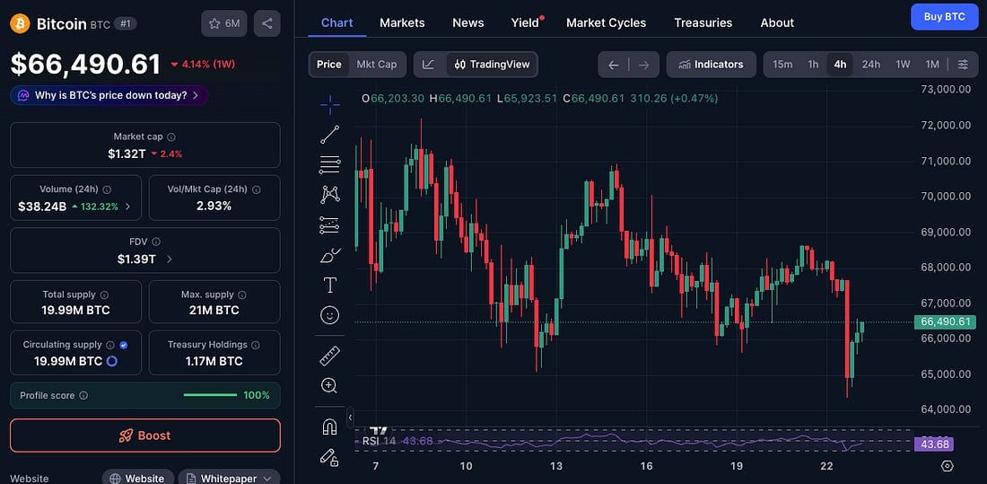The image size is (987, 484).
Task: Expand the Volume (24h) details chevron
Action: (x=128, y=206)
